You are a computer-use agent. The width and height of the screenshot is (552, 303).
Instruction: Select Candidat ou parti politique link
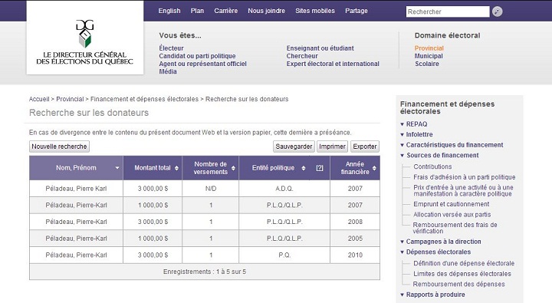(x=197, y=56)
